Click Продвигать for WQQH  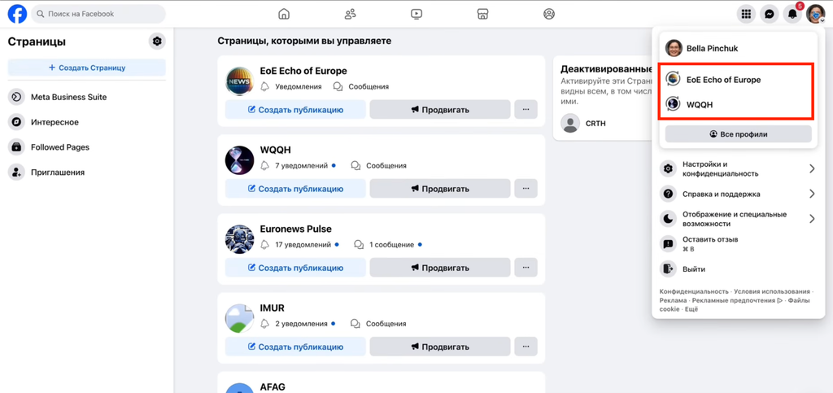pos(440,189)
